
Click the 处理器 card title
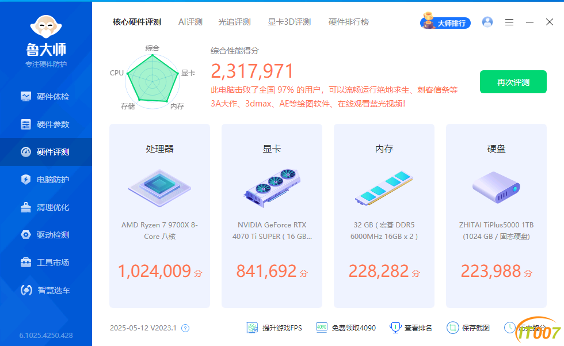coord(160,149)
